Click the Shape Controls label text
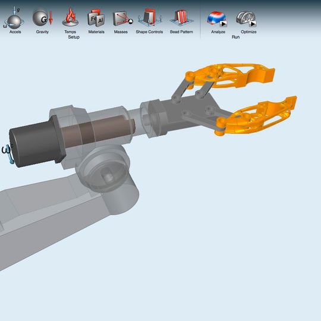This screenshot has width=321, height=321. [149, 32]
